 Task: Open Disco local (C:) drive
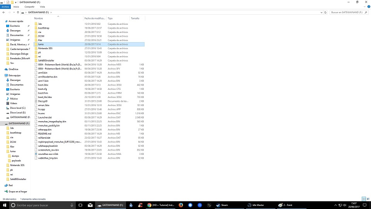pos(18,108)
